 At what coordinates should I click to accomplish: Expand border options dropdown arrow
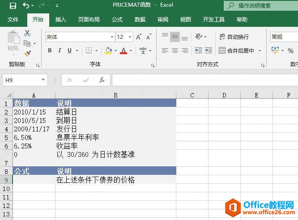pyautogui.click(x=96, y=51)
